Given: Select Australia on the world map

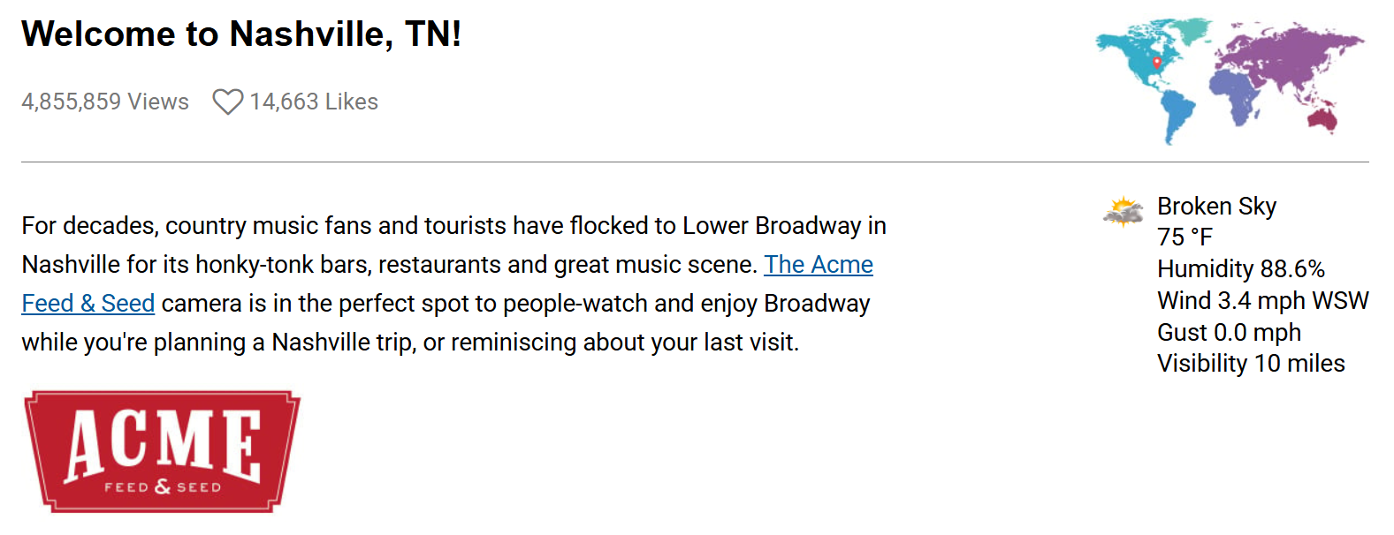Looking at the screenshot, I should [1322, 117].
